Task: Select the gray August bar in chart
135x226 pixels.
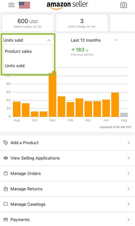Action: (x=124, y=115)
